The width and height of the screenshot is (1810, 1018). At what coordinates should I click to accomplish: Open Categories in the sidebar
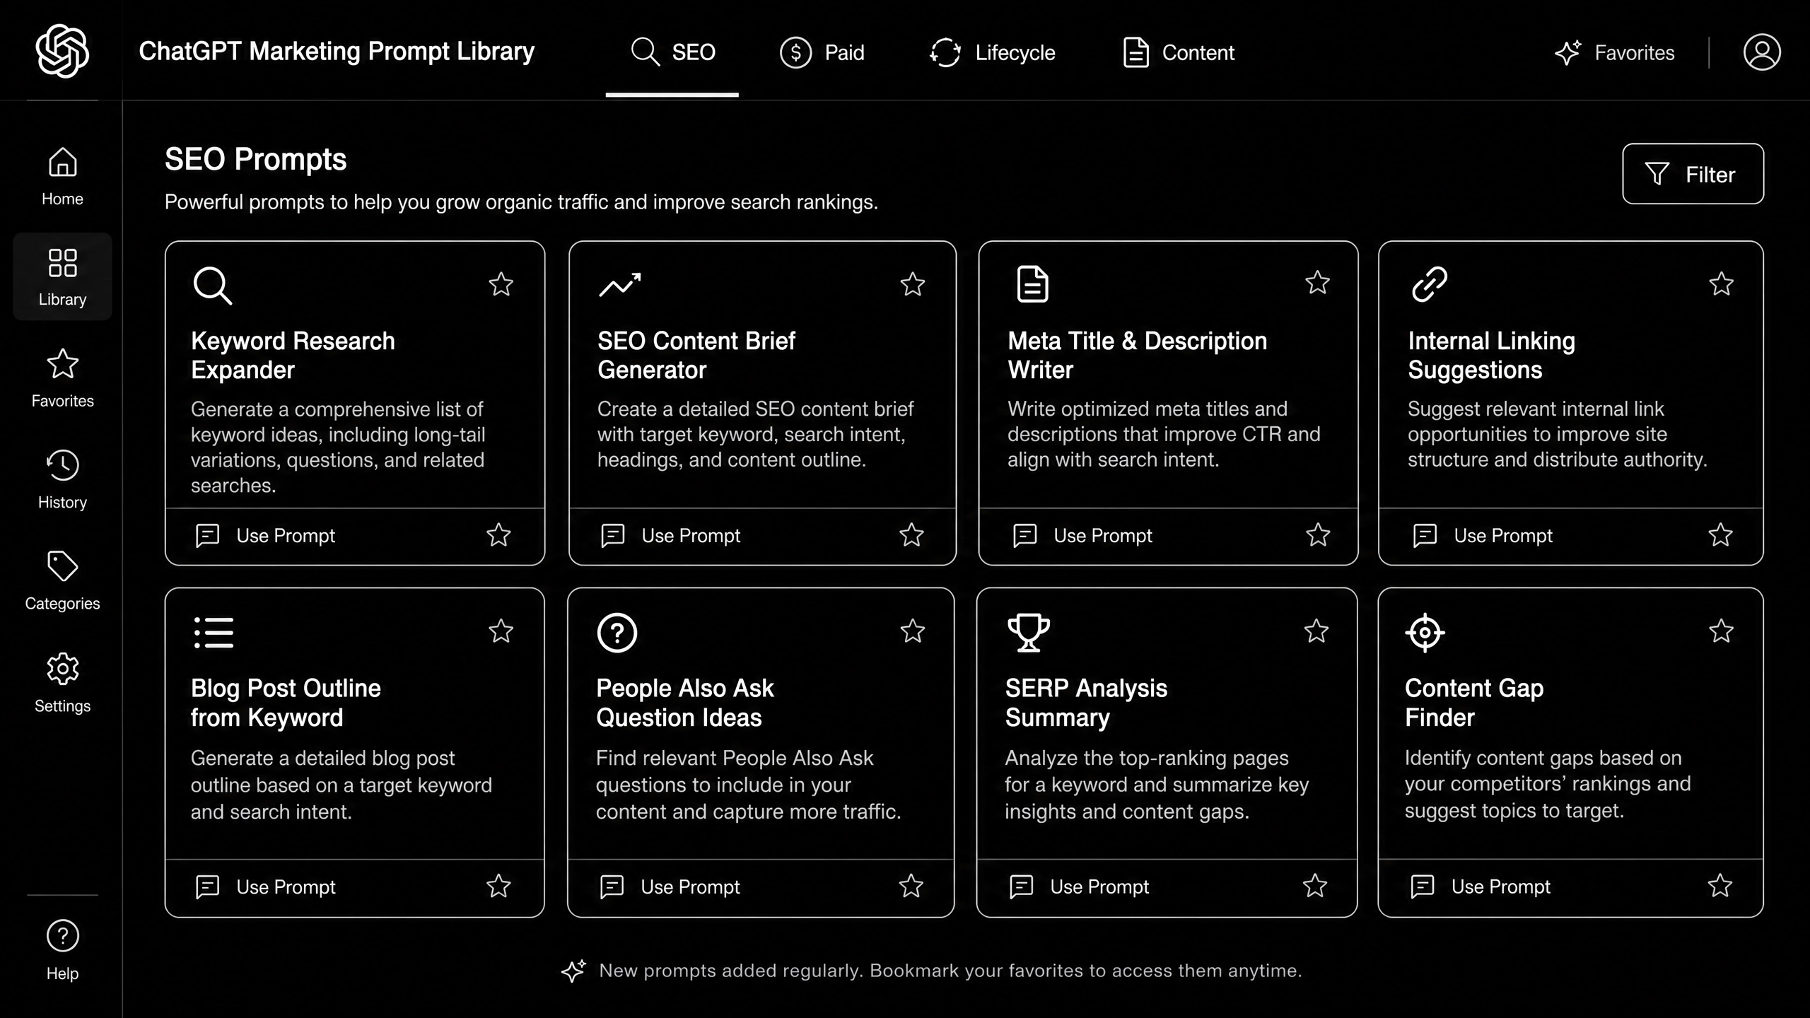(62, 580)
